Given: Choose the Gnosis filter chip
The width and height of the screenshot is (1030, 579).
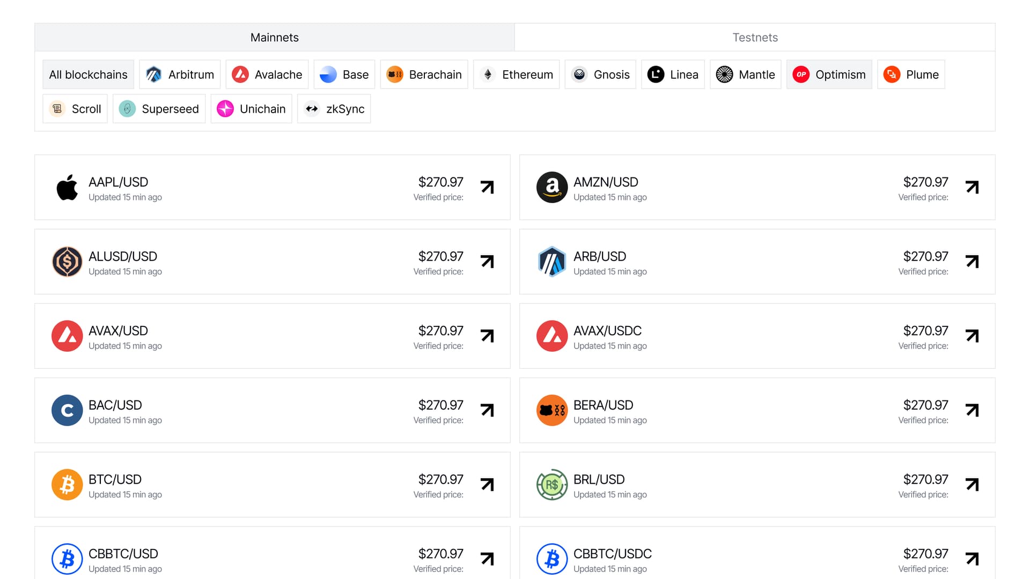Looking at the screenshot, I should (x=600, y=75).
